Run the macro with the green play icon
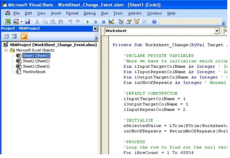Viewport: 230px width, 158px height. 88,22
